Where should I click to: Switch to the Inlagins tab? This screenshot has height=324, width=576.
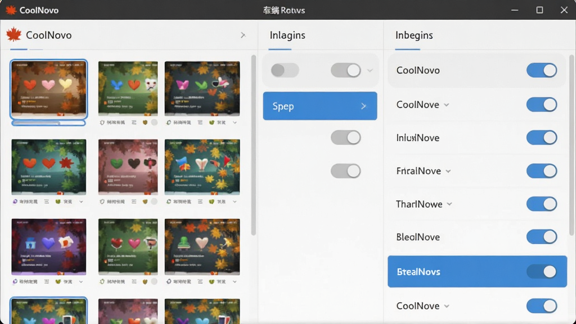[287, 35]
